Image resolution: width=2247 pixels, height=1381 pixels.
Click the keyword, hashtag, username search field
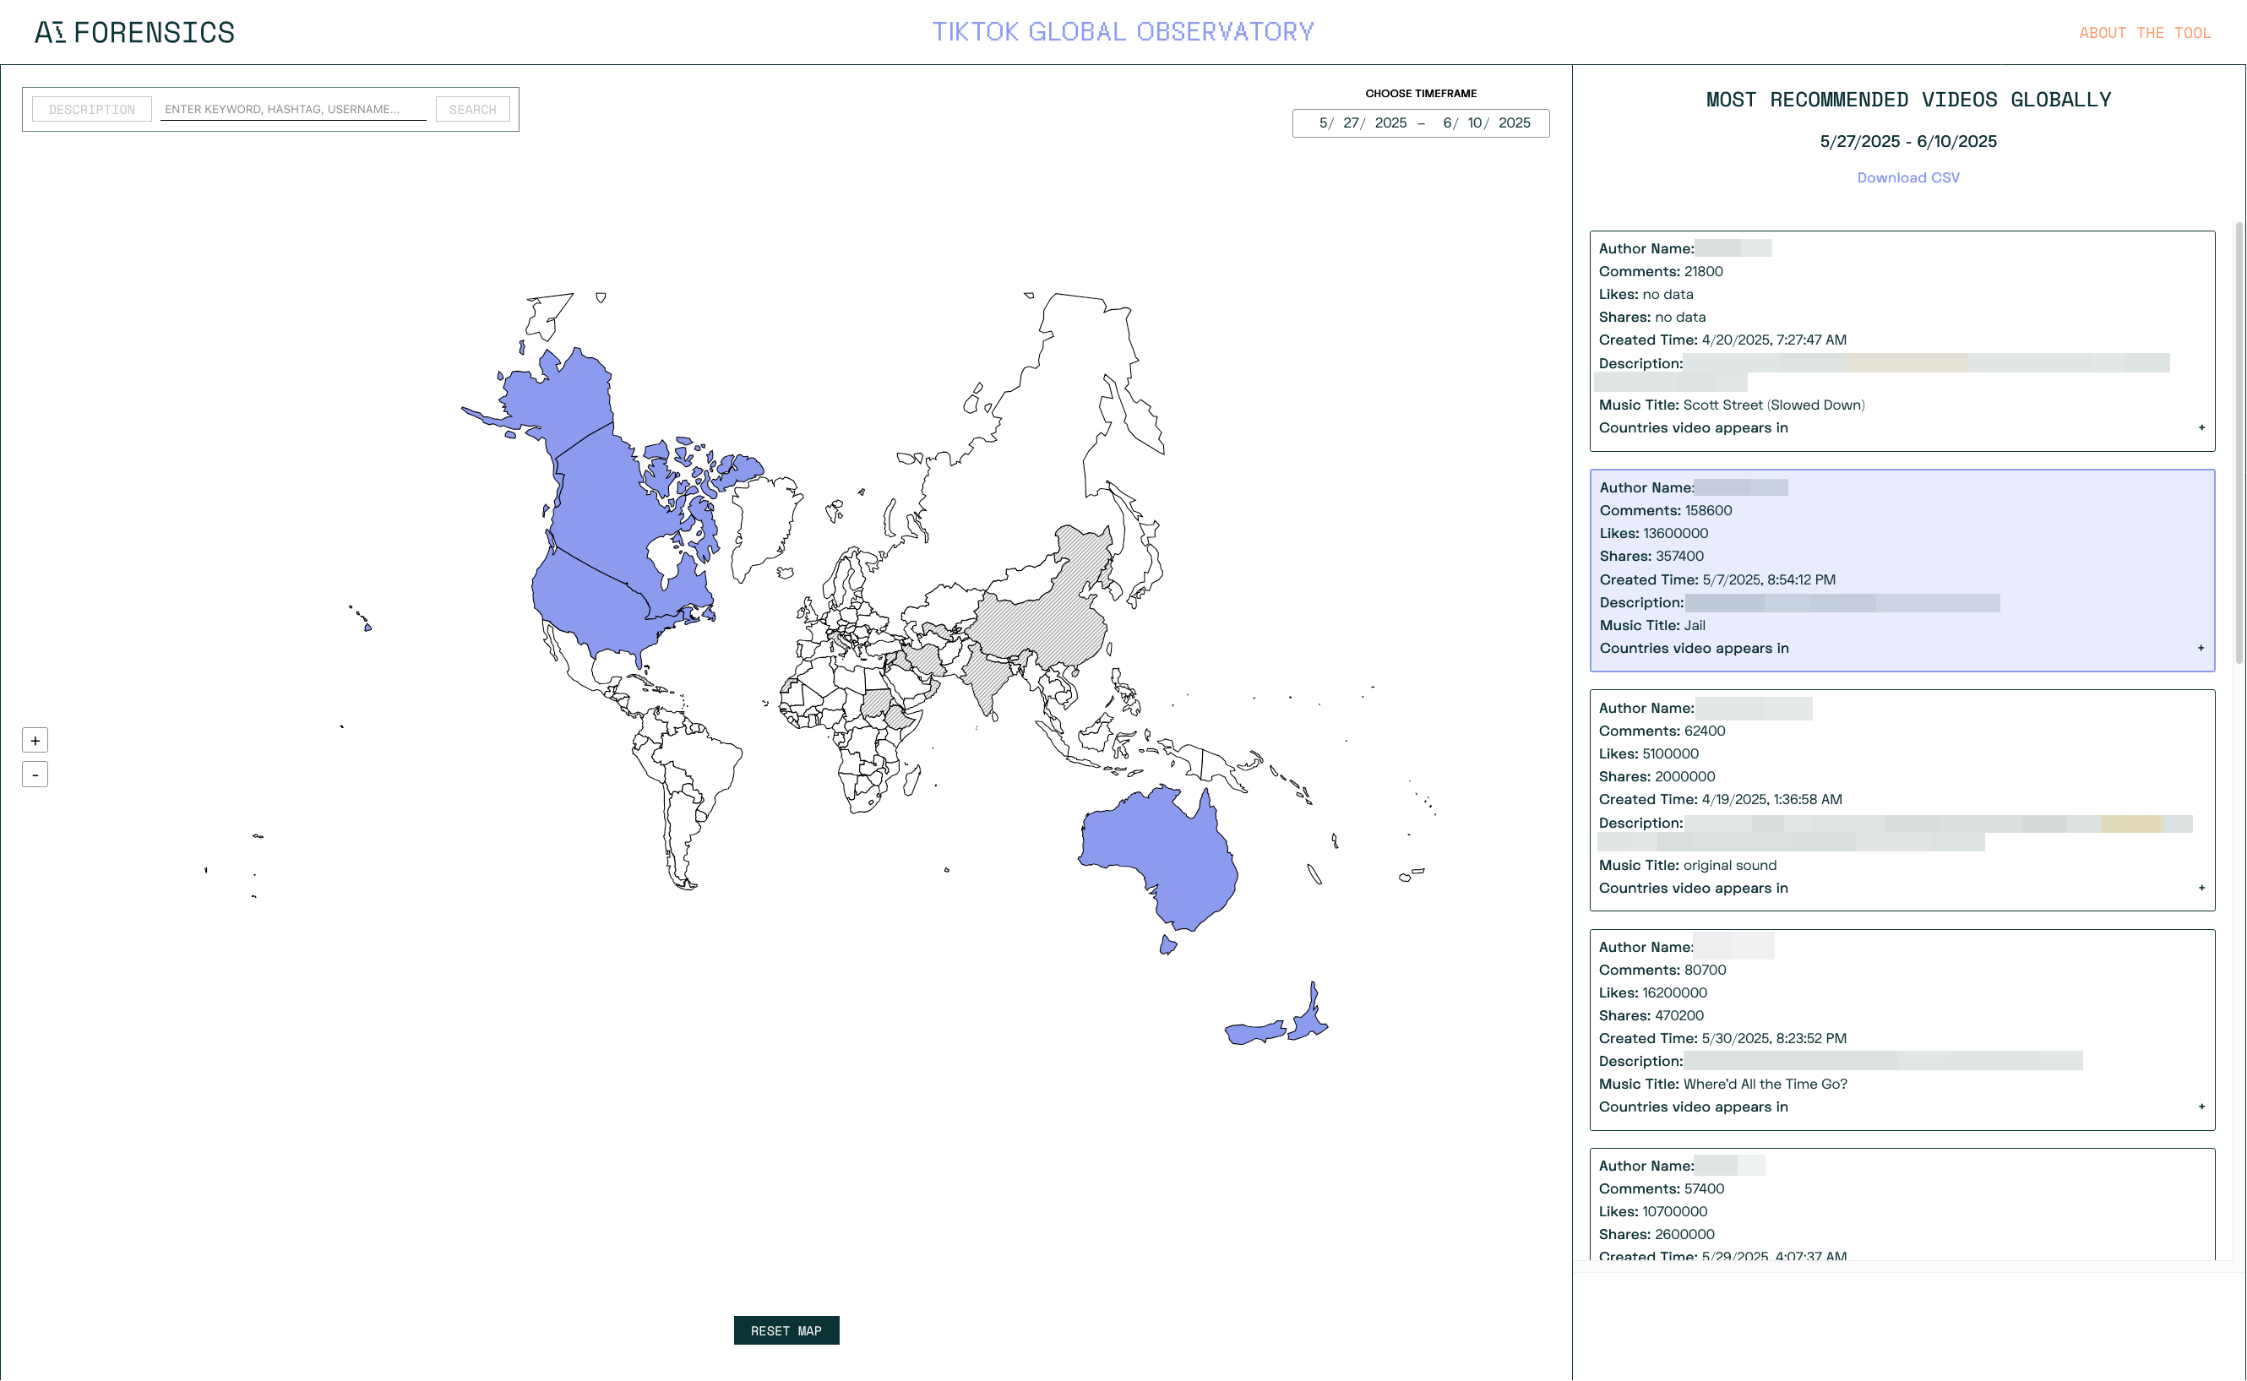pos(292,110)
